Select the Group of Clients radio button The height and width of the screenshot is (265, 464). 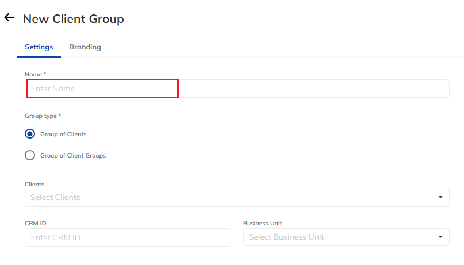click(x=30, y=134)
